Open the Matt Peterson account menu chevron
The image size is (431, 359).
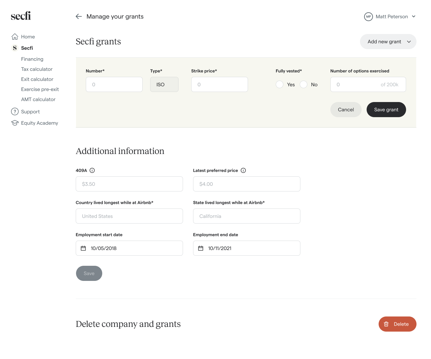pyautogui.click(x=414, y=16)
